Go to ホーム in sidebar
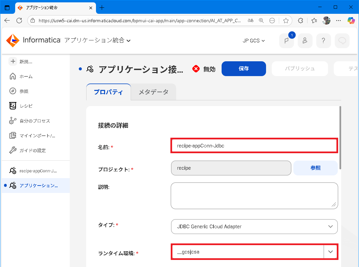The height and width of the screenshot is (267, 359). point(21,76)
